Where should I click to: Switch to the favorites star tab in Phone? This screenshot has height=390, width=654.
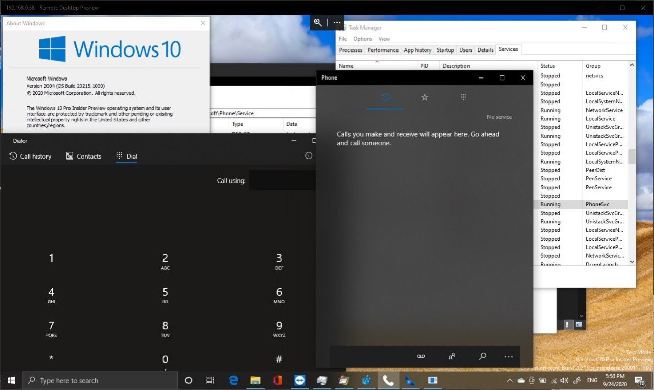click(x=425, y=97)
